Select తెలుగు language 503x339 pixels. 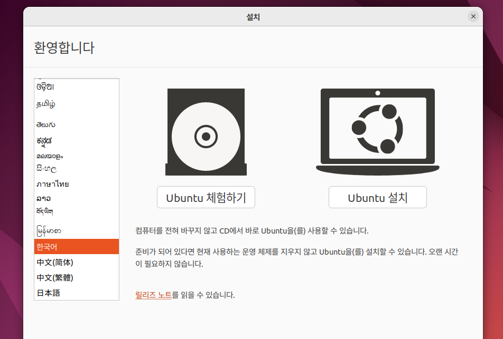pos(76,124)
